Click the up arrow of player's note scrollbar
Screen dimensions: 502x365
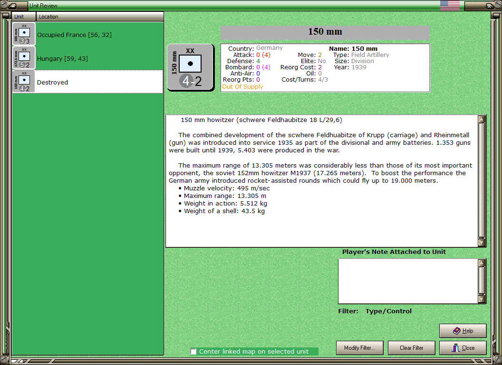482,263
